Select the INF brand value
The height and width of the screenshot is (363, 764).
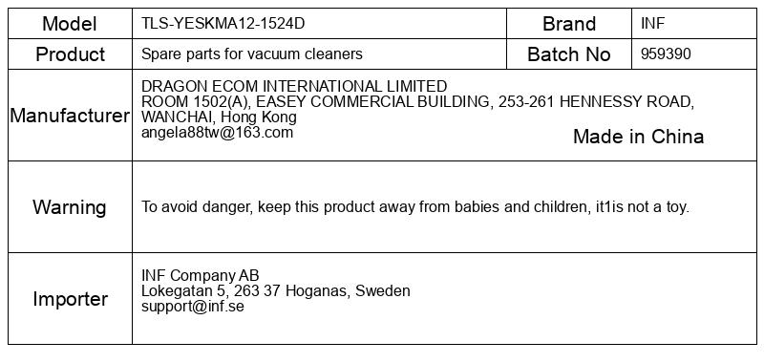(x=652, y=23)
